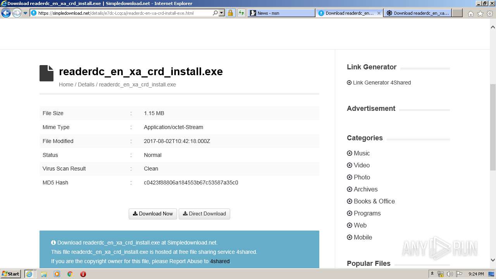
Task: Click the volume speaker tray icon
Action: (x=450, y=274)
